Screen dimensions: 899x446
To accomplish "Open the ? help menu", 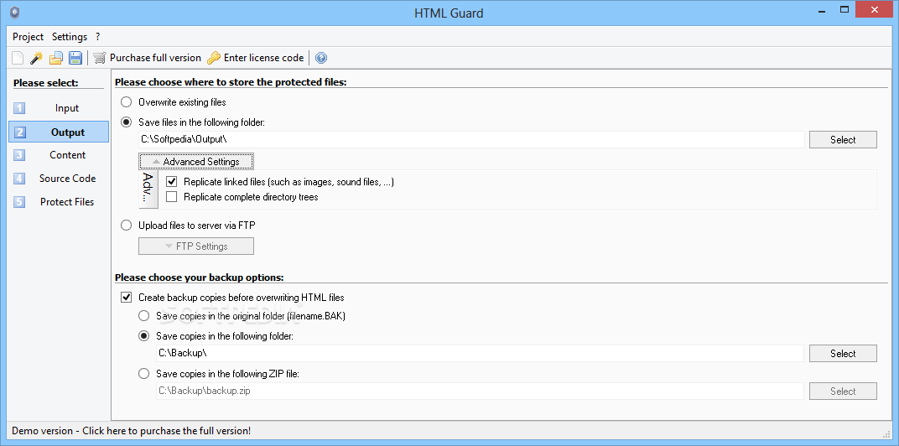I will (98, 37).
